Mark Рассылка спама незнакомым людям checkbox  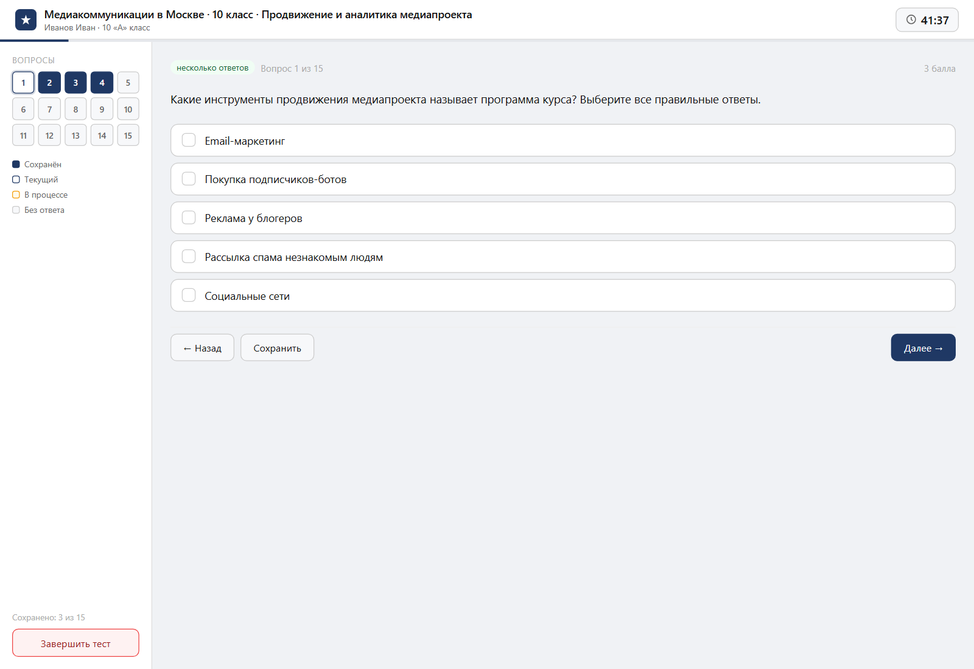[x=189, y=257]
